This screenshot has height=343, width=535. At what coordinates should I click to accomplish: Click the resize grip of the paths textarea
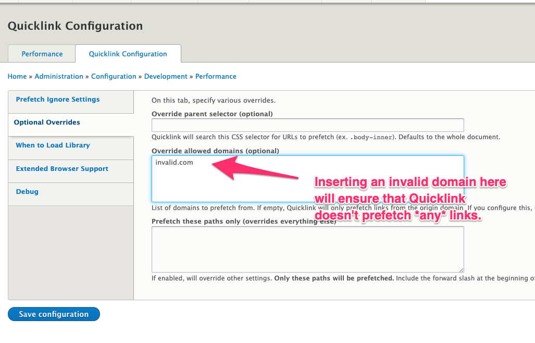(x=462, y=270)
